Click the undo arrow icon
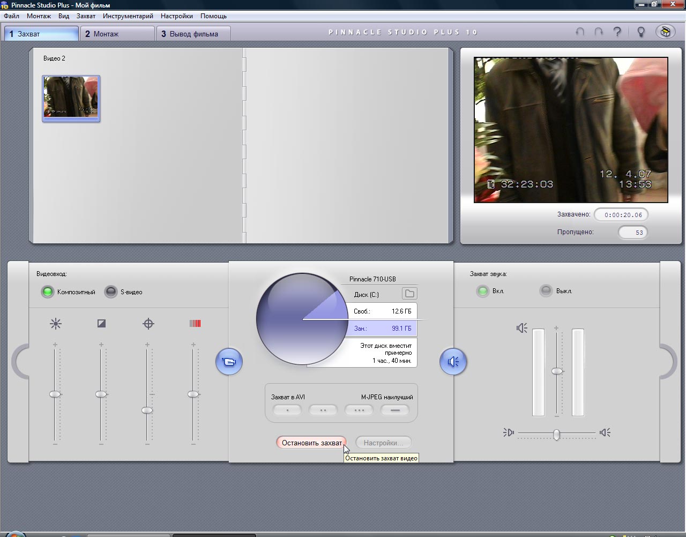Viewport: 686px width, 537px height. (580, 32)
